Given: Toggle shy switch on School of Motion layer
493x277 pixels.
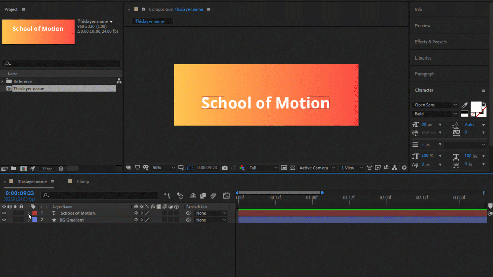Looking at the screenshot, I should tap(136, 213).
